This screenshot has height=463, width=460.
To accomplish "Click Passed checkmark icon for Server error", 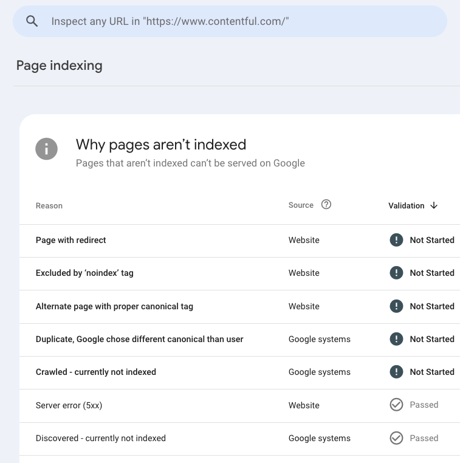I will pyautogui.click(x=396, y=405).
